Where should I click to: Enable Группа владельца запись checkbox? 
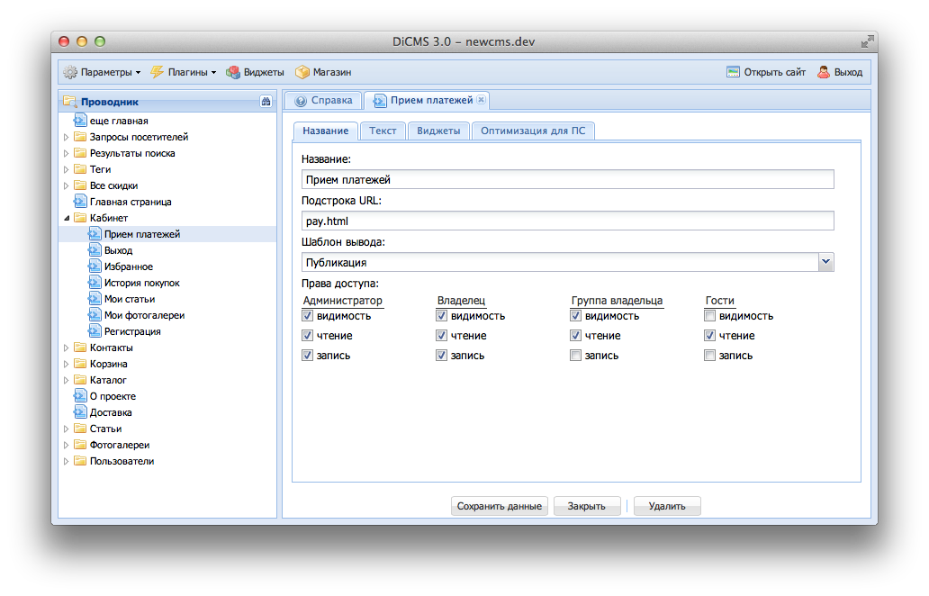tap(575, 356)
